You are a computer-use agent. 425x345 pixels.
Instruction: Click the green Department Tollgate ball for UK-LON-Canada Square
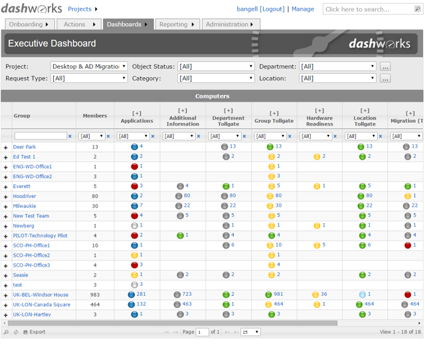click(x=226, y=304)
